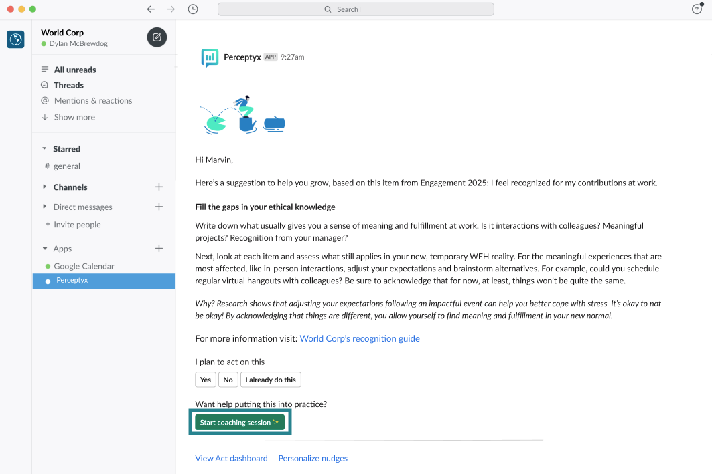
Task: Start coaching session
Action: click(240, 423)
